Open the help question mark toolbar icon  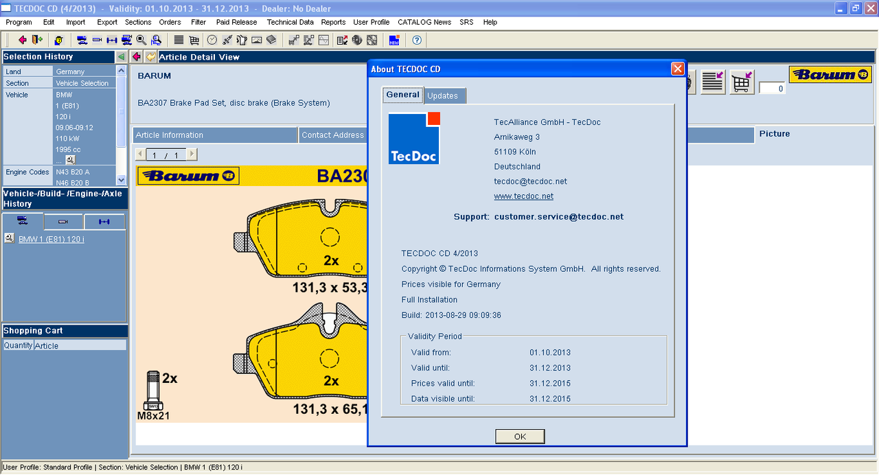point(417,40)
